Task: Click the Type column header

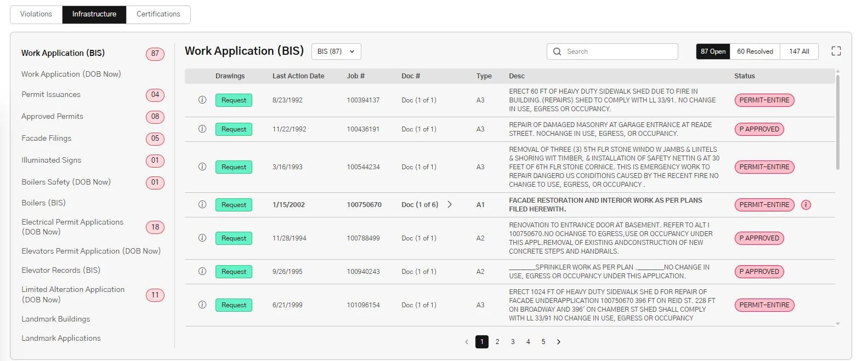Action: (484, 76)
